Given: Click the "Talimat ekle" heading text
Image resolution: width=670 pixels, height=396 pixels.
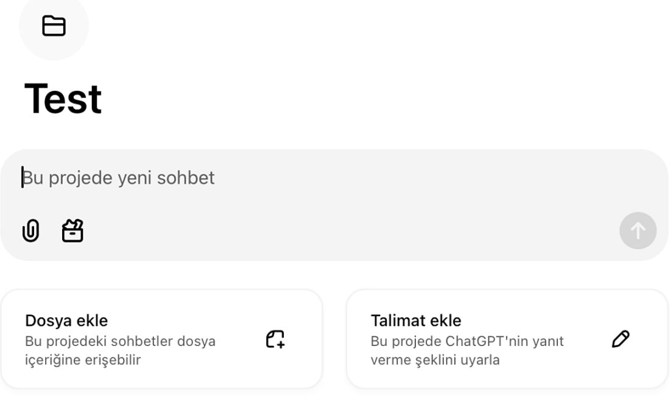Looking at the screenshot, I should tap(416, 320).
